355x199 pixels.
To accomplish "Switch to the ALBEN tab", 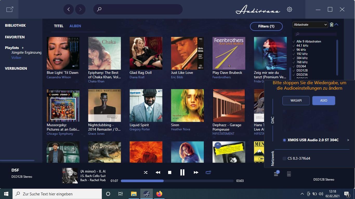I will 75,26.
